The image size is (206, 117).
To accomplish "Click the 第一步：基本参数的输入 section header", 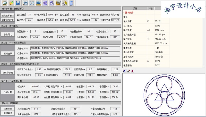I will point(61,9).
